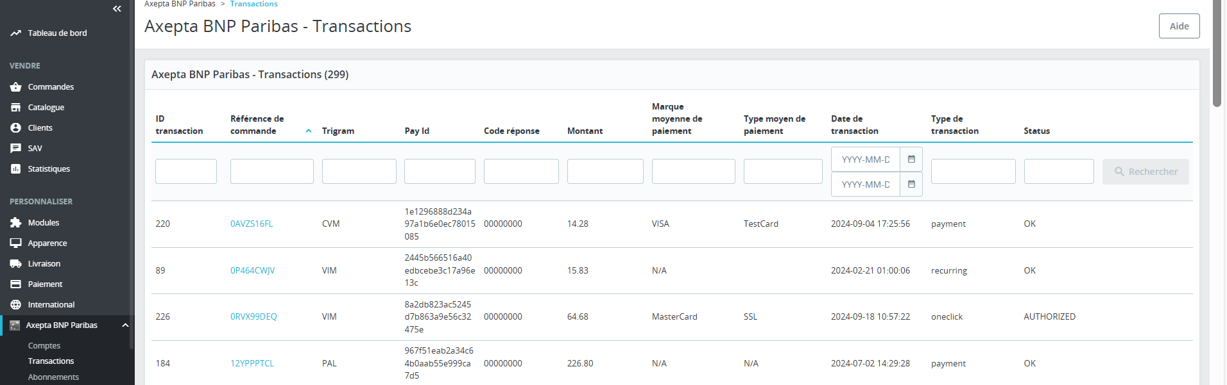Focus the Type moyen de paiement filter
Screen dimensions: 1227x385
(x=783, y=172)
